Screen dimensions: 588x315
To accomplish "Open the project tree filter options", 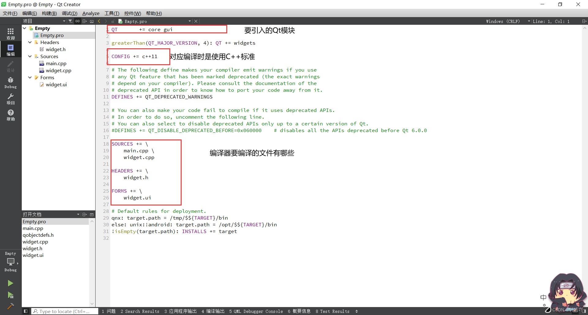I will coord(70,21).
